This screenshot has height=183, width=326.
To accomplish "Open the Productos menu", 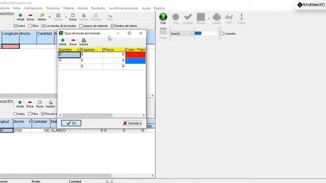I will [53, 8].
